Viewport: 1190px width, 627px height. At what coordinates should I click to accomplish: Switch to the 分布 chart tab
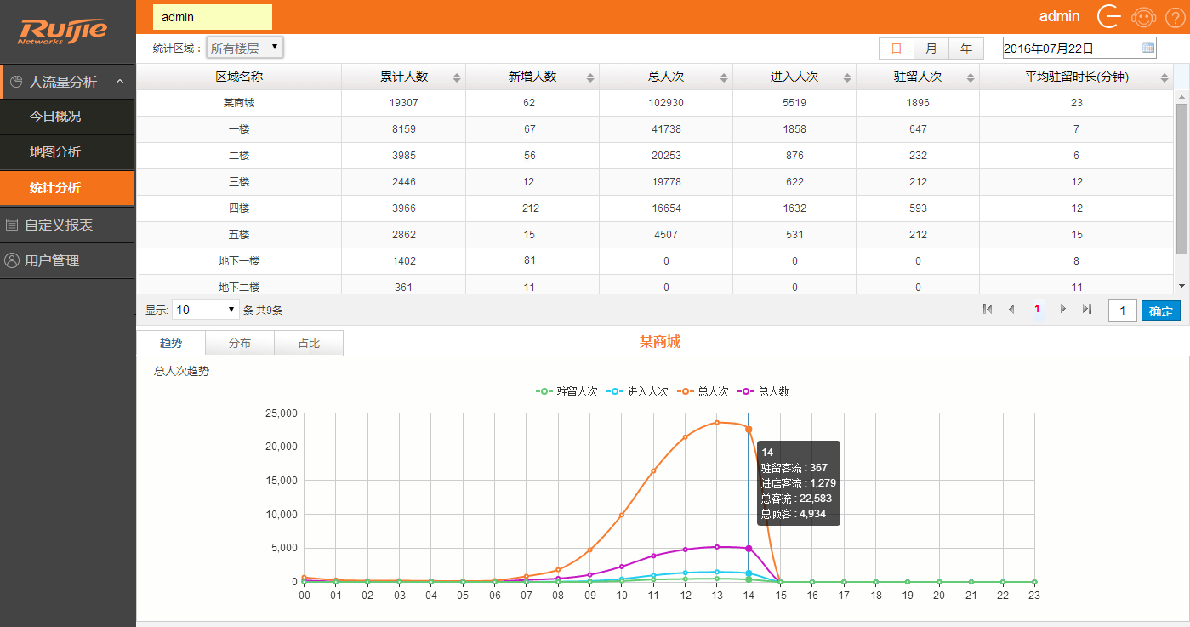(240, 343)
